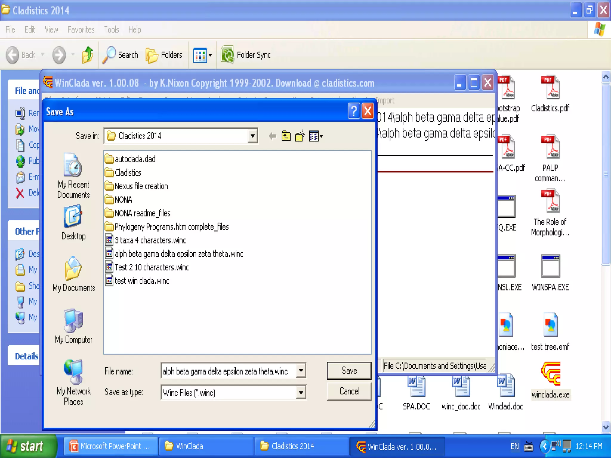Image resolution: width=611 pixels, height=458 pixels.
Task: Click Create New Folder icon in dialog
Action: coord(300,136)
